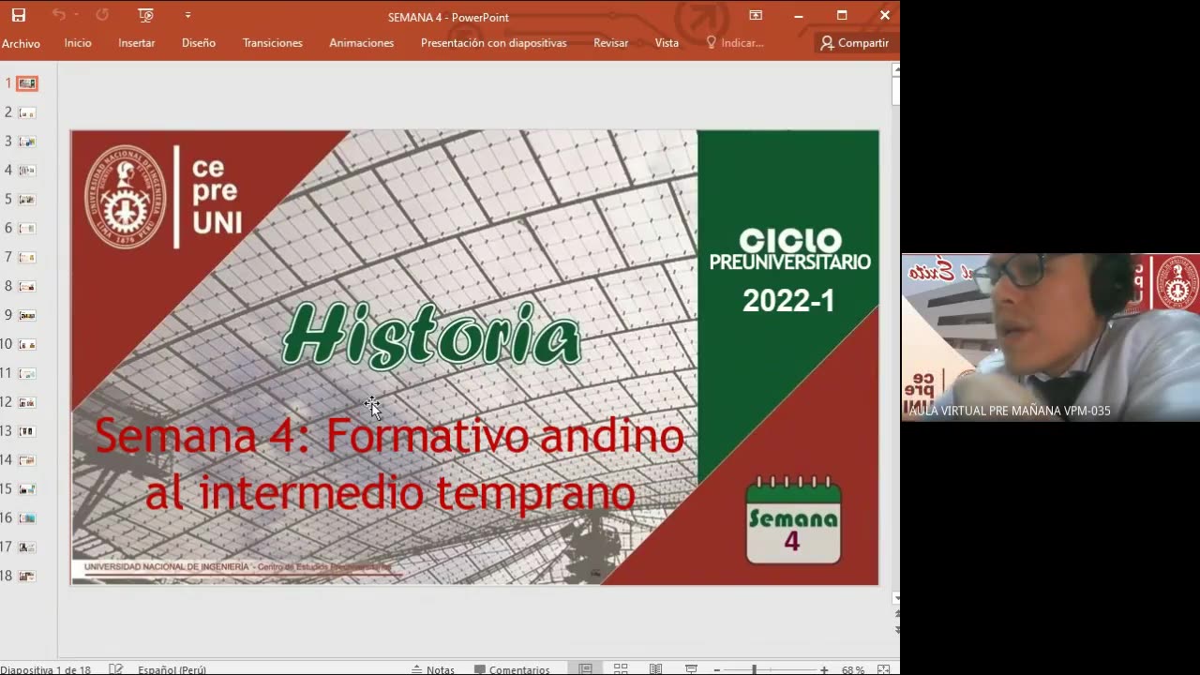Select slide 14 thumbnail
1200x675 pixels.
pos(27,460)
